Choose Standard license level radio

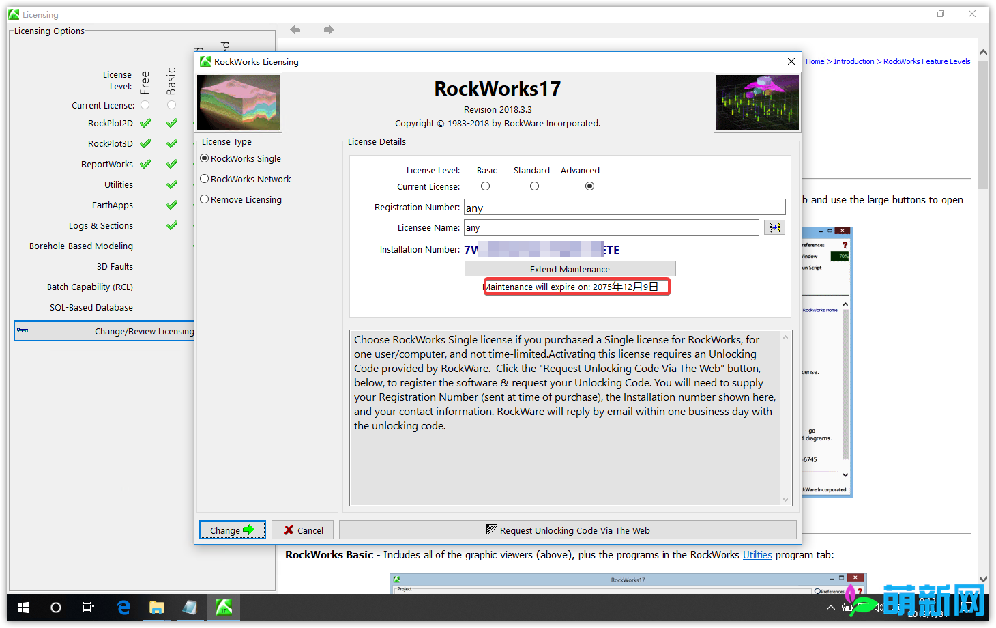tap(535, 186)
